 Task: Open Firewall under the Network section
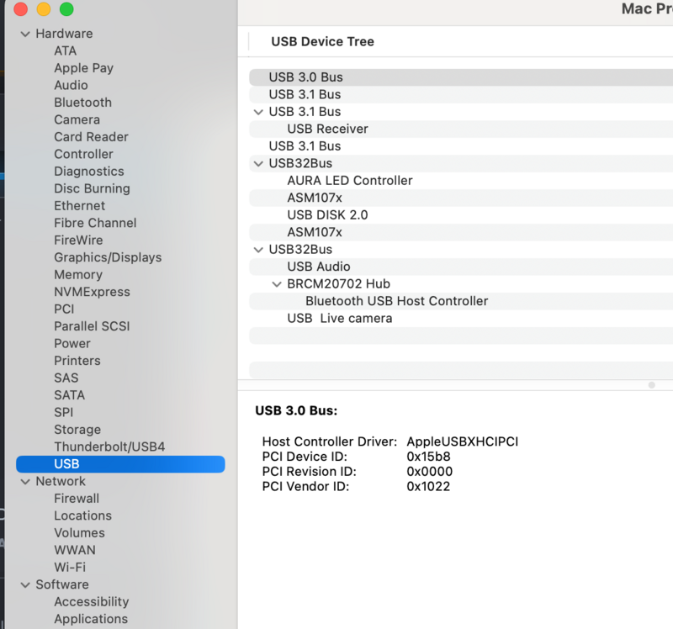point(77,499)
